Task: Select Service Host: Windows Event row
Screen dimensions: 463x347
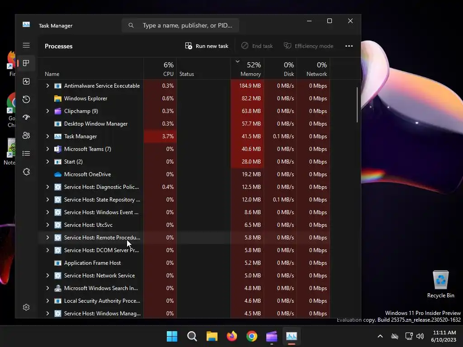Action: (184, 212)
